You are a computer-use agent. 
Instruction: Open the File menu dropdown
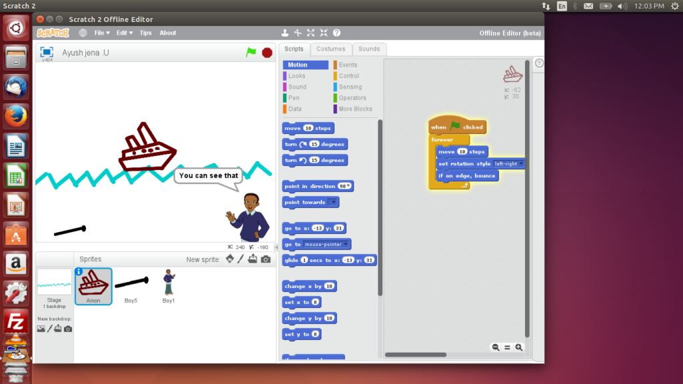click(103, 33)
